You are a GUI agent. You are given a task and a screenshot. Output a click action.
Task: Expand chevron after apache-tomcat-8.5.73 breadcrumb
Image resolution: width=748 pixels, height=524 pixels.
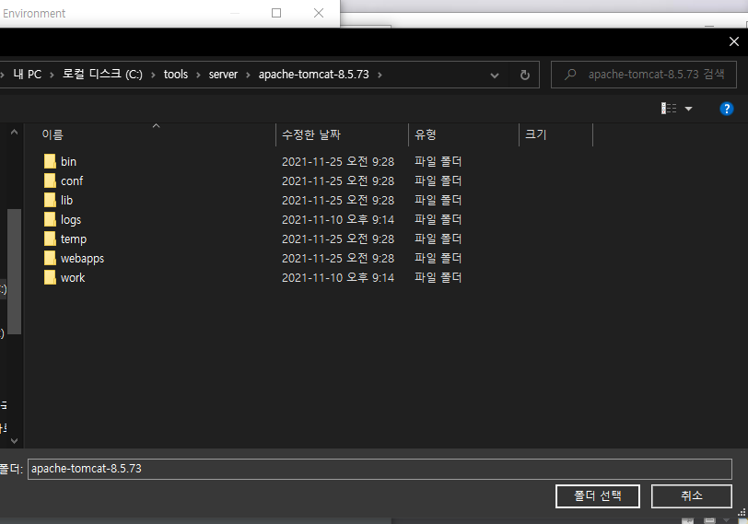[x=380, y=75]
